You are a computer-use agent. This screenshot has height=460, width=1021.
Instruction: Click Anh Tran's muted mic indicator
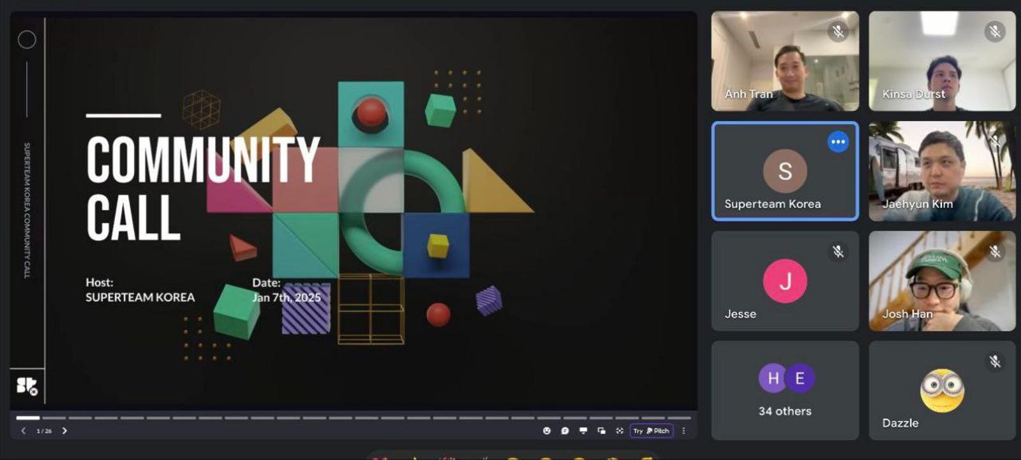pos(838,31)
